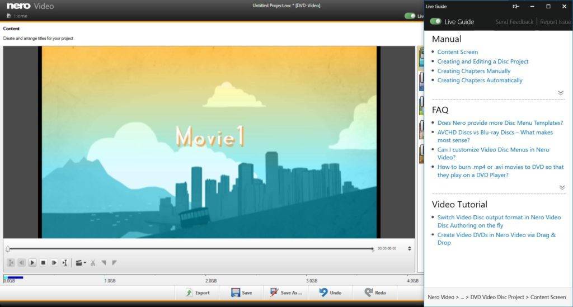Open the Creating Chapters Manually link

click(473, 71)
